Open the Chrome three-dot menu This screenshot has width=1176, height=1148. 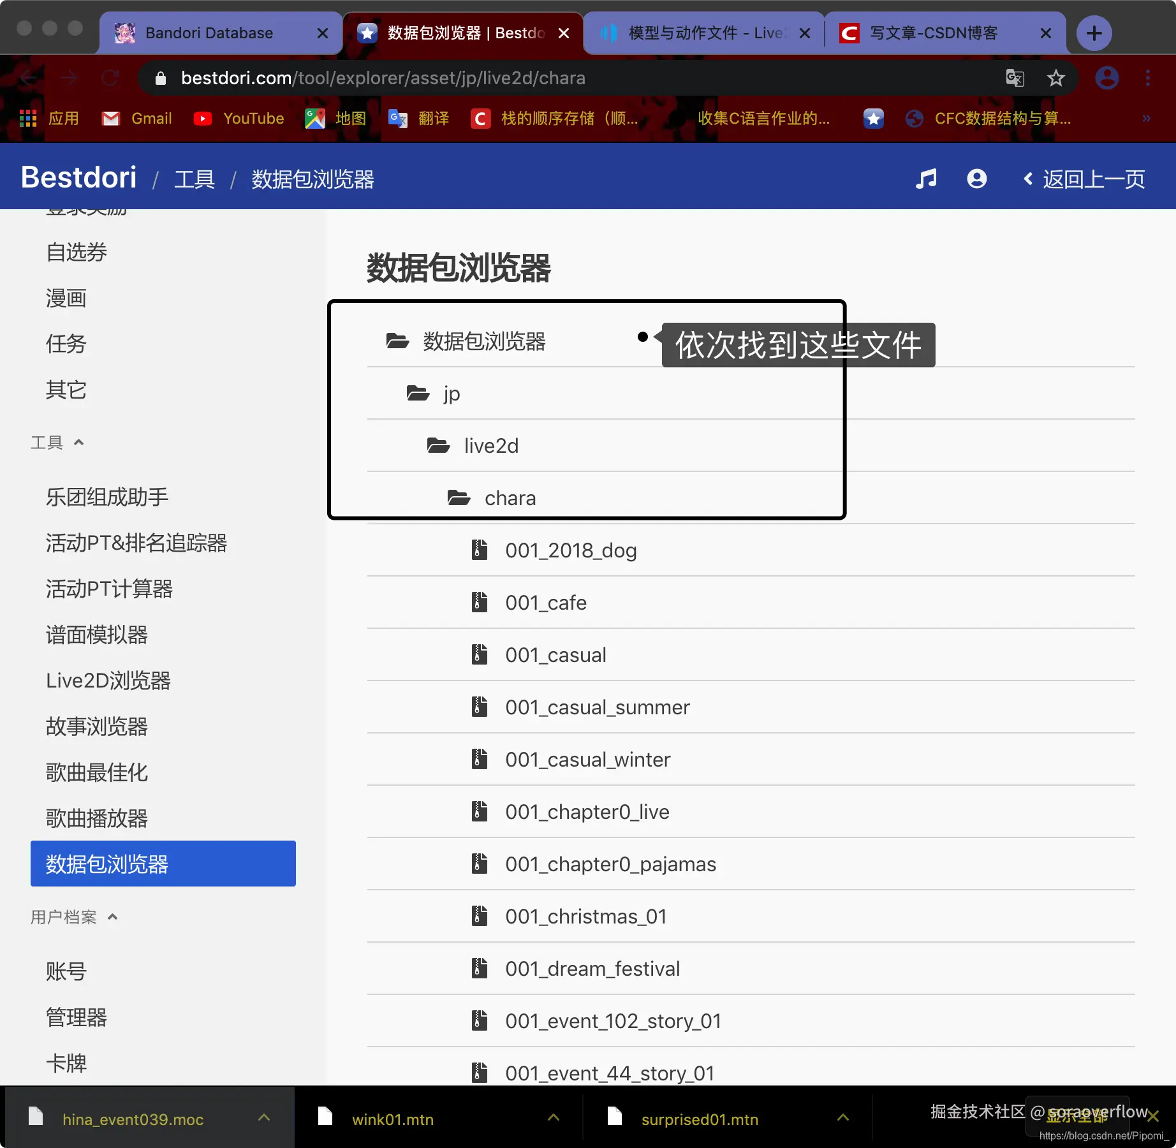(x=1147, y=78)
